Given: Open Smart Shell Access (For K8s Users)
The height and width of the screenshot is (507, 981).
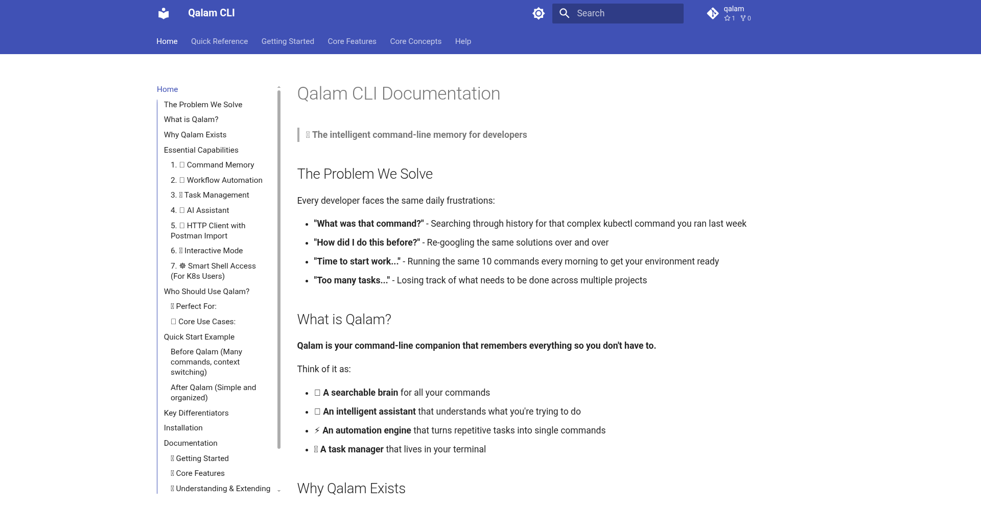Looking at the screenshot, I should click(x=213, y=271).
